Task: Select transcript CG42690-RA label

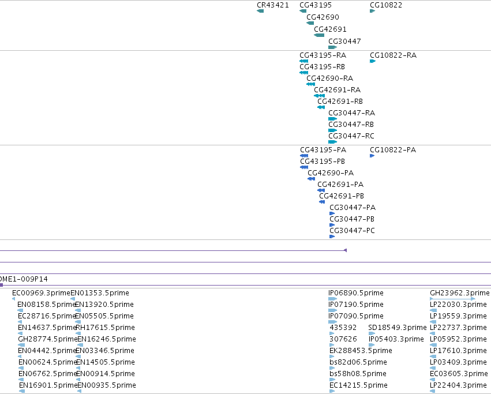Action: point(329,78)
